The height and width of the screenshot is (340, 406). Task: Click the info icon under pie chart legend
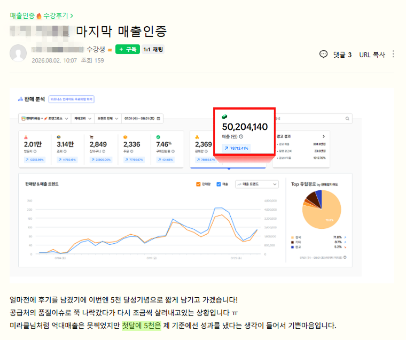(345, 257)
